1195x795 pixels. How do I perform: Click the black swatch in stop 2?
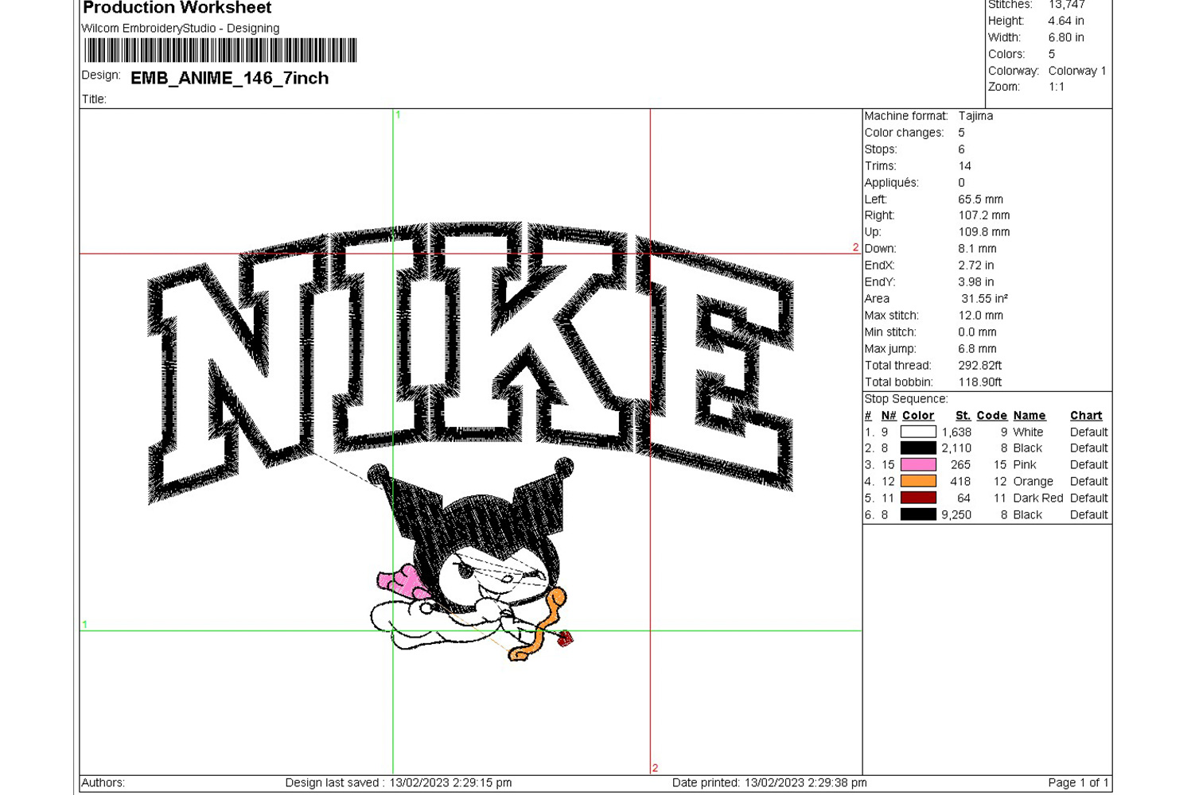(918, 448)
